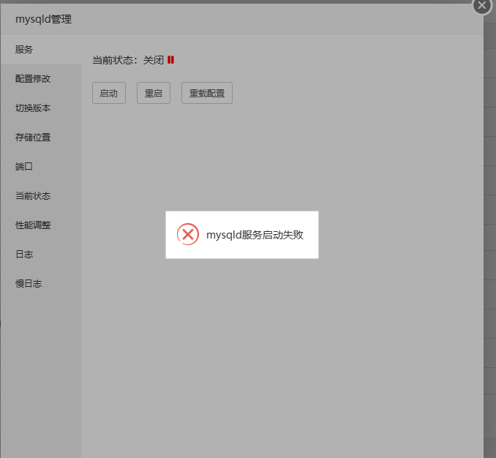Close the mysqld管理 dialog
Image resolution: width=496 pixels, height=458 pixels.
coord(482,5)
